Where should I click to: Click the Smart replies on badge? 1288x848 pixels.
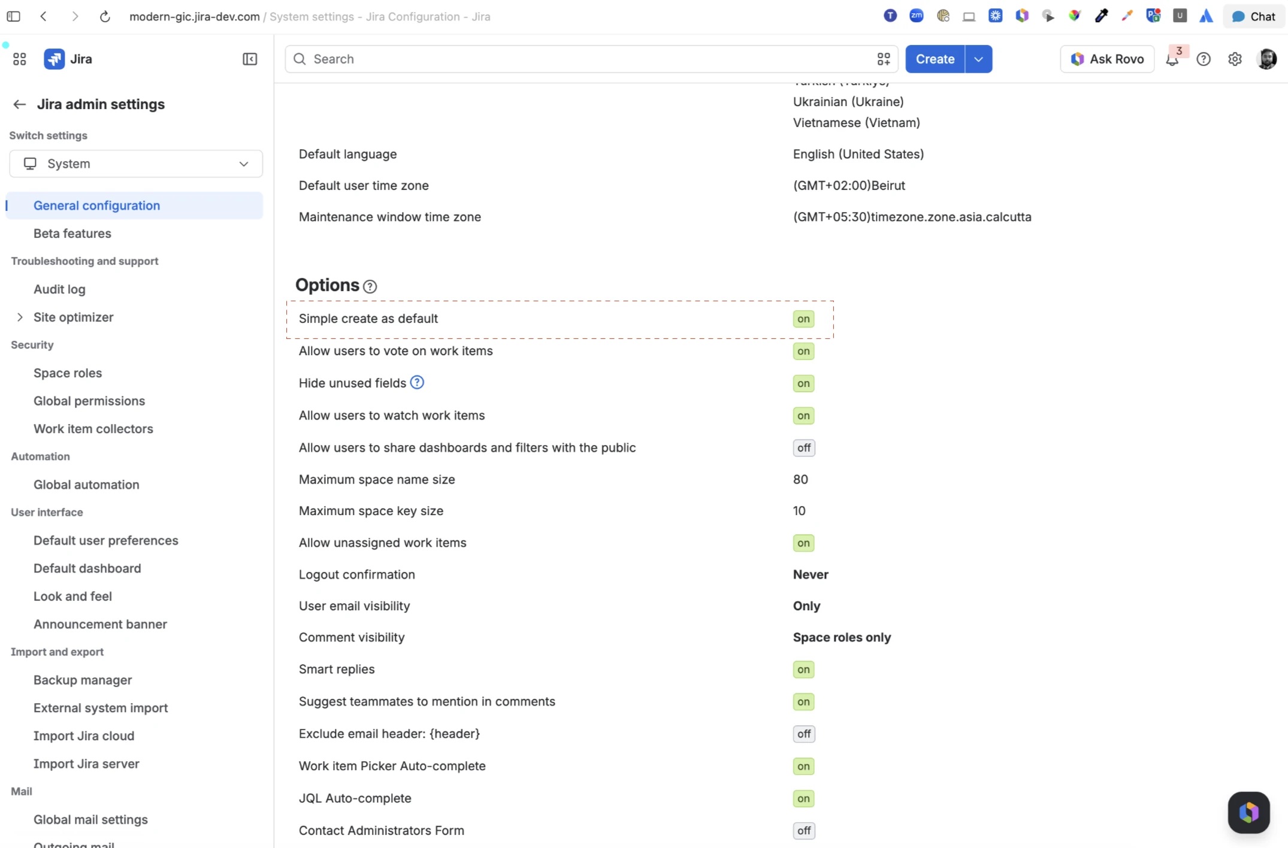click(x=803, y=670)
